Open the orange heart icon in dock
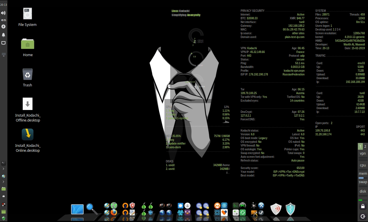368x222 pixels. [x=224, y=213]
